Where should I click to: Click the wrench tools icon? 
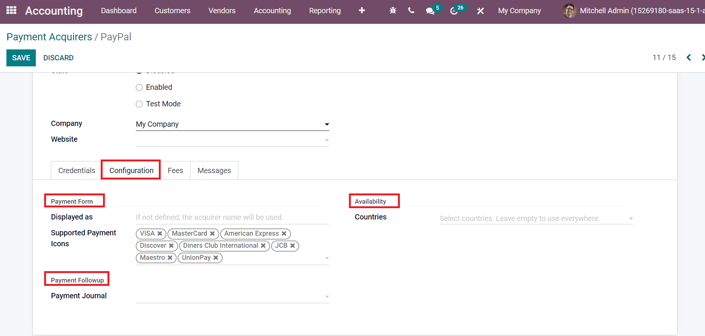[x=480, y=11]
